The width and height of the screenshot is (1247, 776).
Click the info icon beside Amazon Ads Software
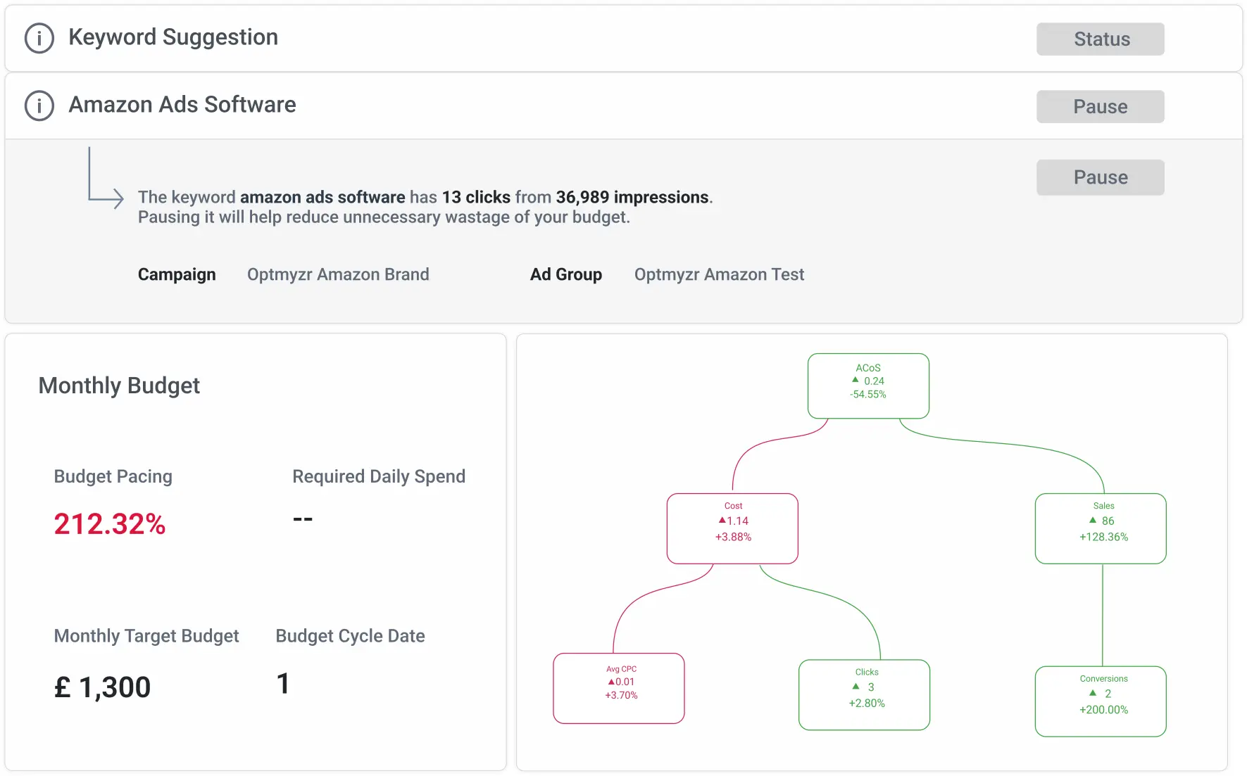coord(39,106)
